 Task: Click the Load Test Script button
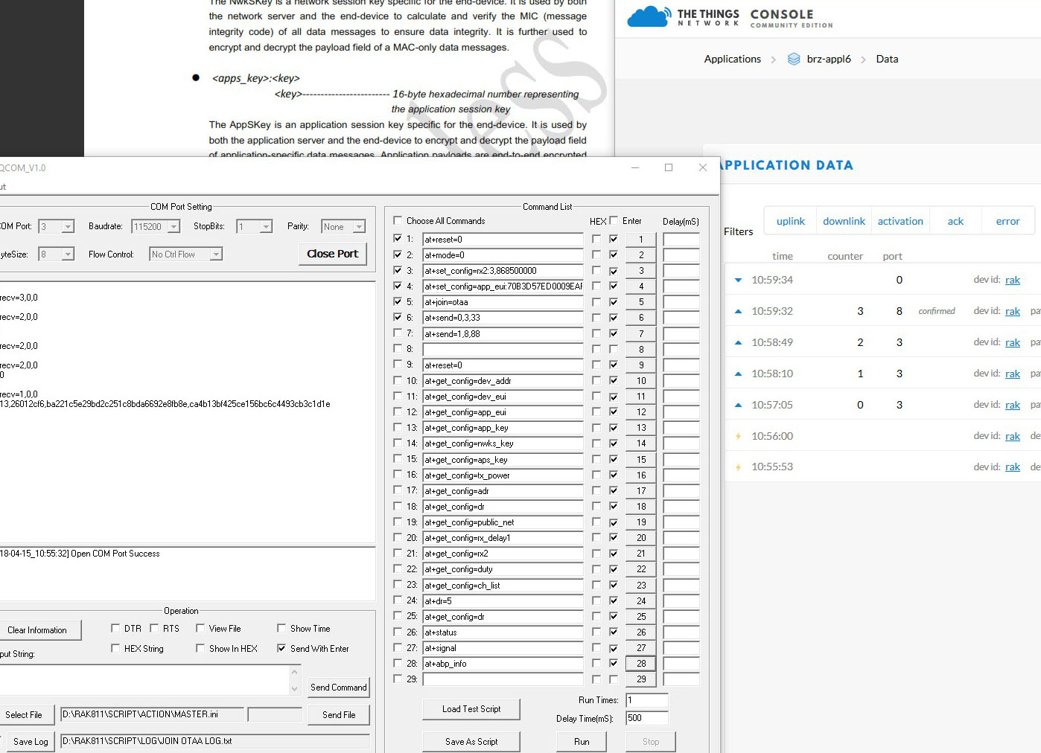click(471, 709)
